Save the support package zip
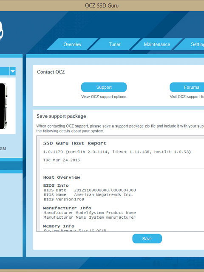Screen dimensions: 204x272 point(147,238)
